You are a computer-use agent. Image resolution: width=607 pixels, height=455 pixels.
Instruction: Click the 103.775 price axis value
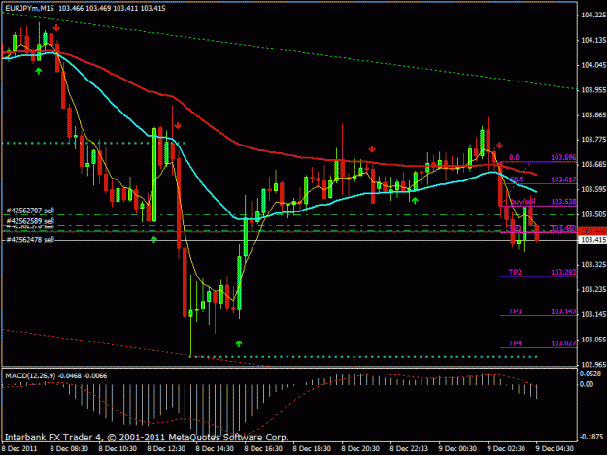point(593,140)
